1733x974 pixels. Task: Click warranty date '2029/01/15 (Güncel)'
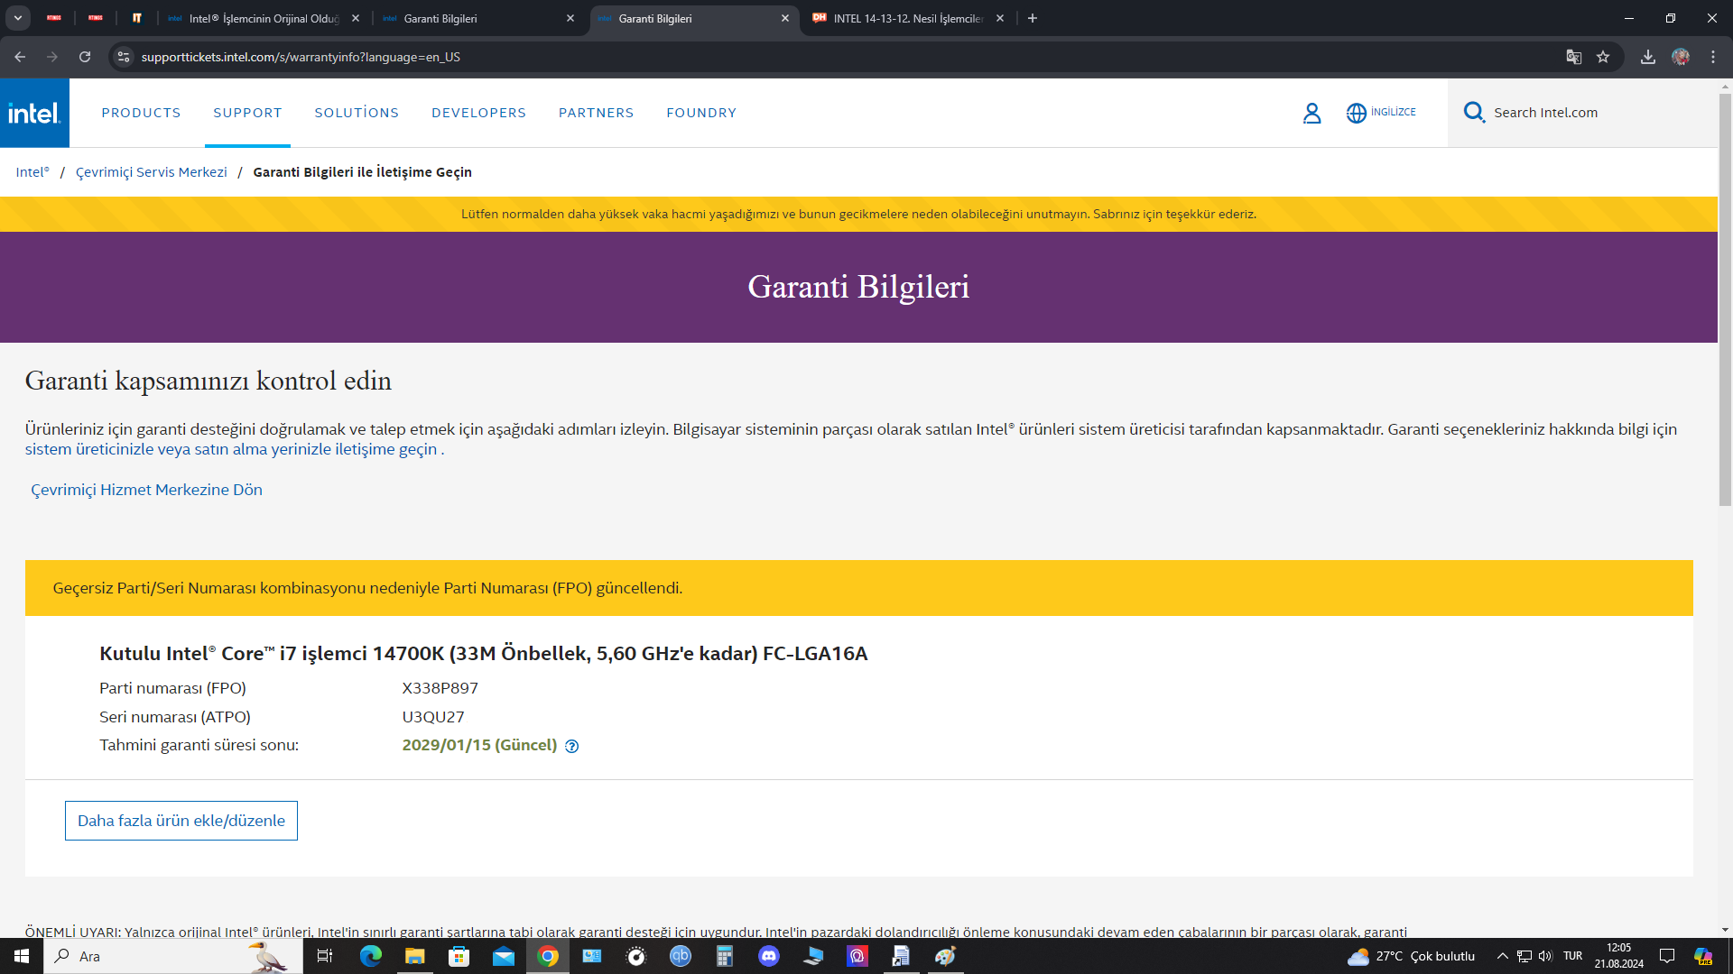pos(479,745)
